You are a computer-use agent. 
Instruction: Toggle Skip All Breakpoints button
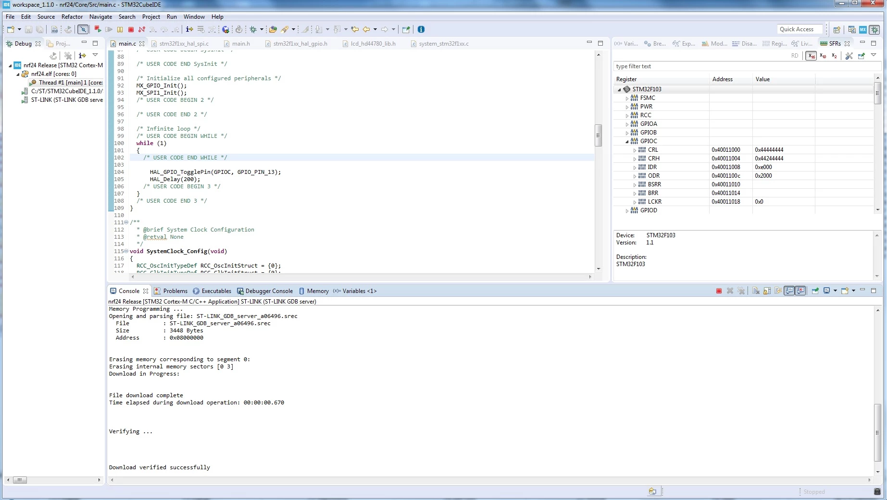click(83, 29)
